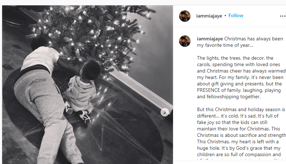Click the line "and fellowshipping together."
Image resolution: width=286 pixels, height=164 pixels.
(228, 96)
